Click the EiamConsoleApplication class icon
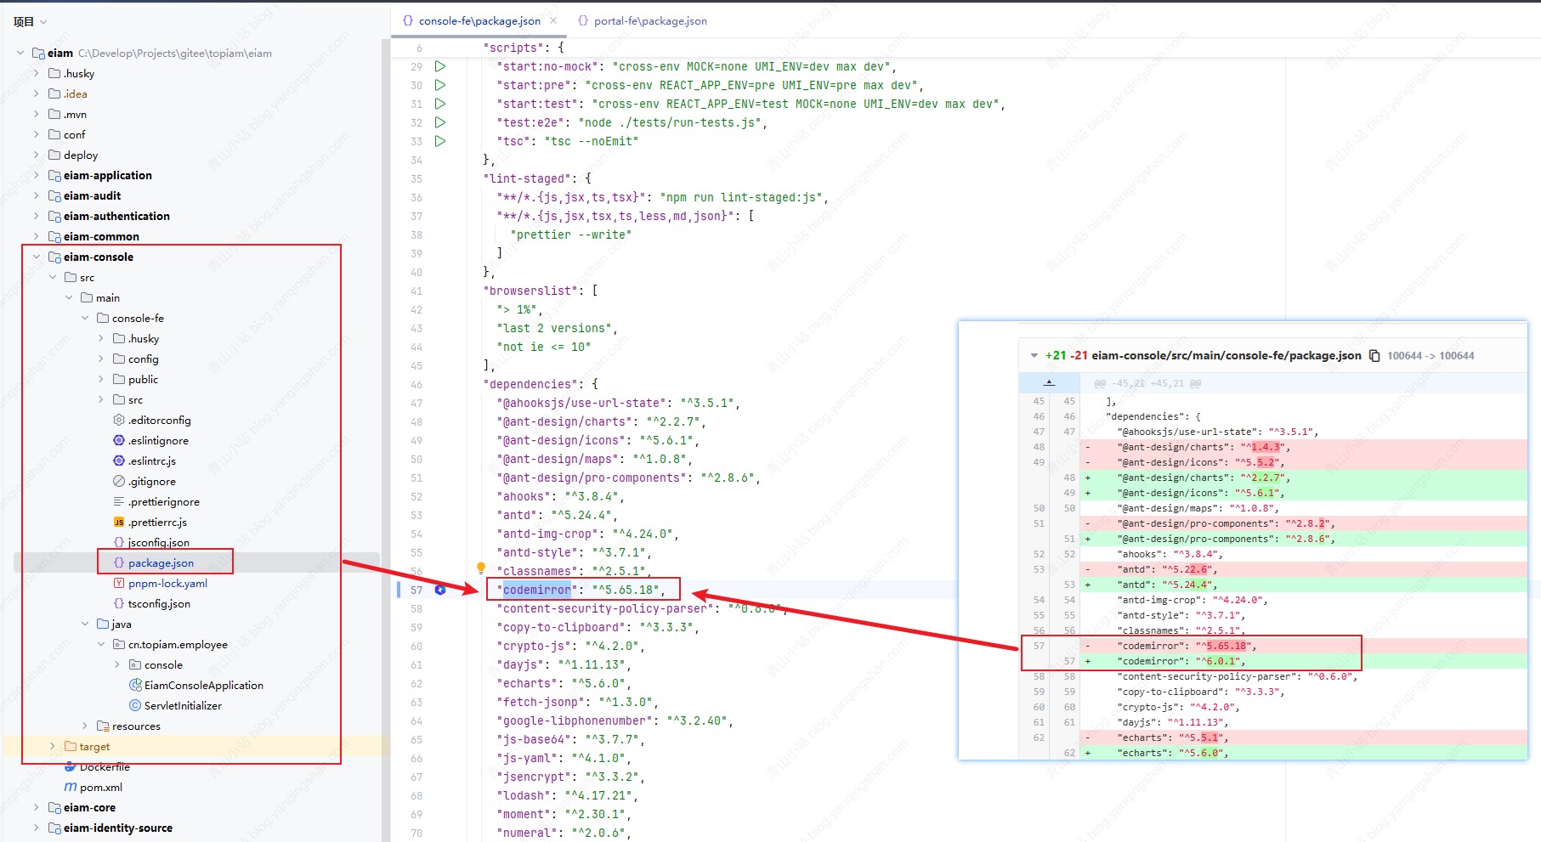1541x842 pixels. (x=135, y=685)
